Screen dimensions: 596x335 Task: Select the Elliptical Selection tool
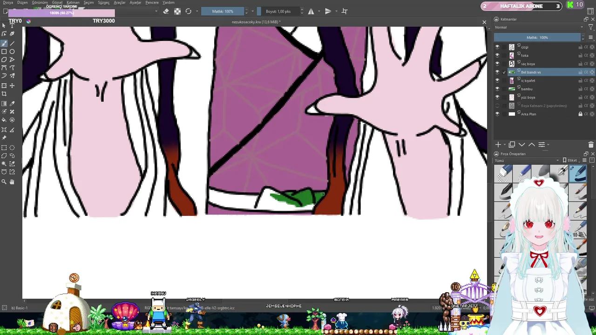tap(12, 148)
